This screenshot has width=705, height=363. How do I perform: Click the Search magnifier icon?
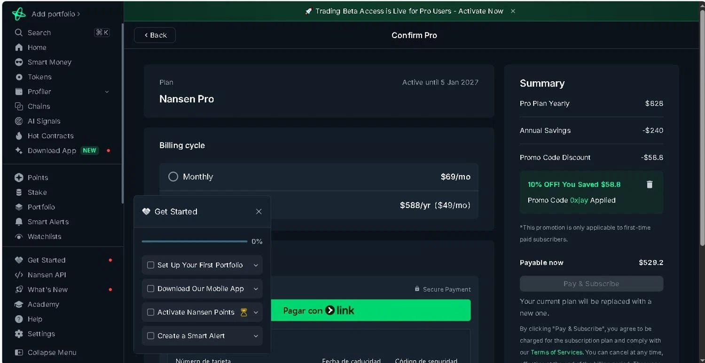[19, 32]
